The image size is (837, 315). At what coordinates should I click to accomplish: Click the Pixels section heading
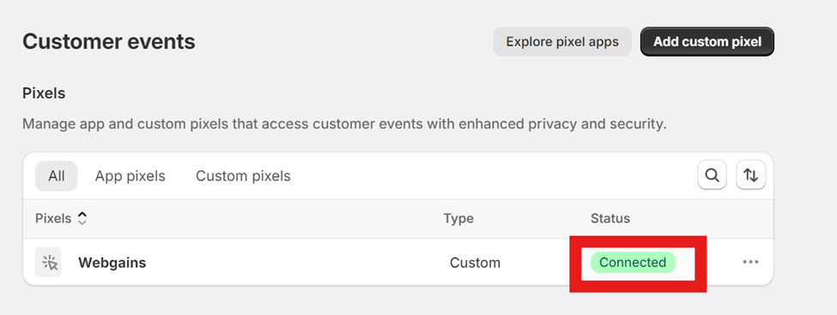click(44, 94)
